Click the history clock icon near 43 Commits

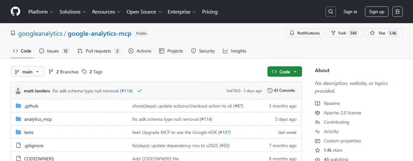click(x=270, y=90)
